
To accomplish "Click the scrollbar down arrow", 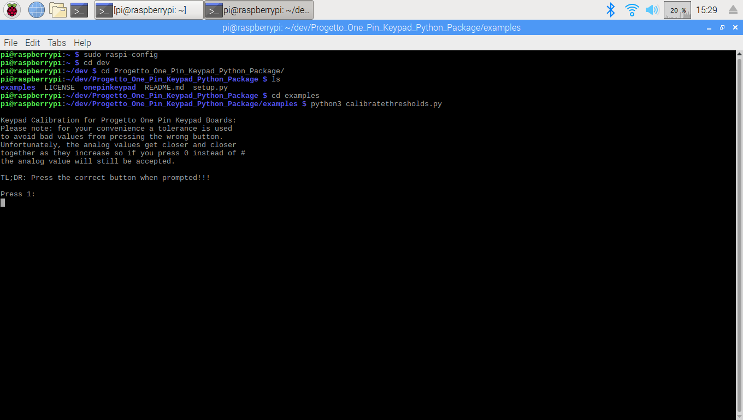I will pos(739,416).
